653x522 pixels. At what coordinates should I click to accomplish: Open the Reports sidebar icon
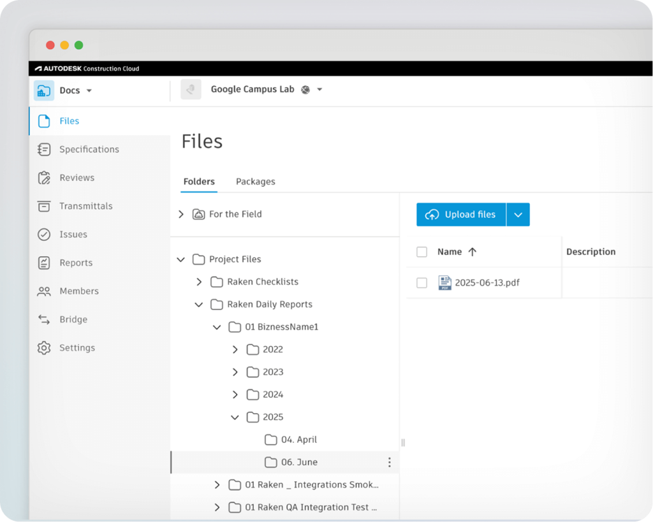[x=44, y=263]
